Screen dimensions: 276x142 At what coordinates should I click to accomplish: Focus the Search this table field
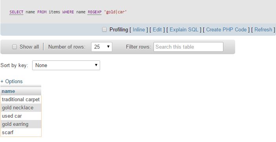pyautogui.click(x=188, y=47)
